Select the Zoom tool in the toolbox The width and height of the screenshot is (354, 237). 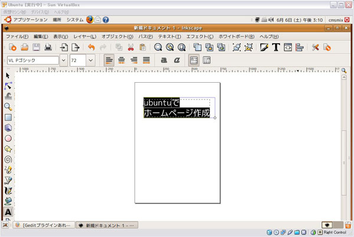pyautogui.click(x=8, y=107)
